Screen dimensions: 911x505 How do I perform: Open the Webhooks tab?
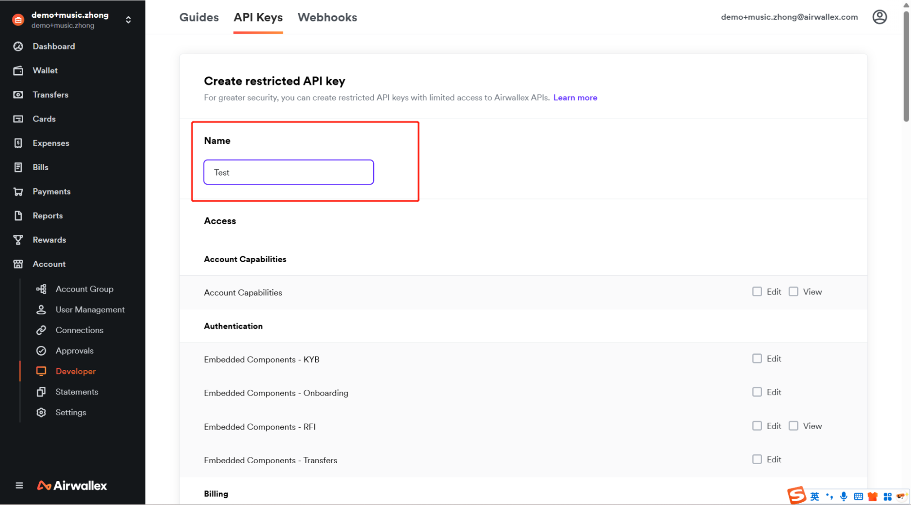coord(327,17)
